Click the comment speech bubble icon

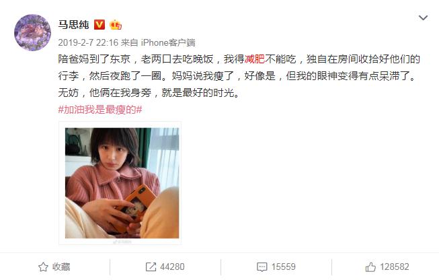(262, 267)
